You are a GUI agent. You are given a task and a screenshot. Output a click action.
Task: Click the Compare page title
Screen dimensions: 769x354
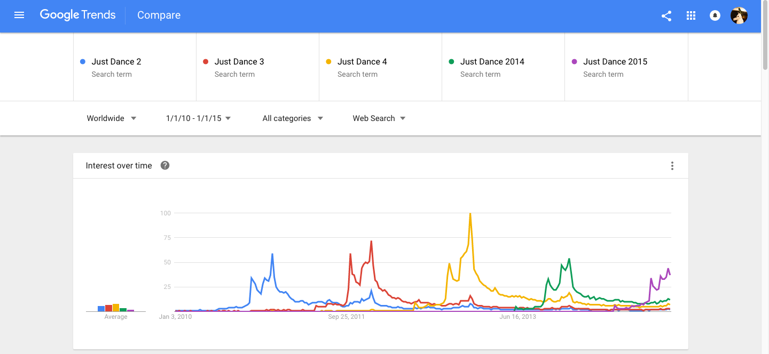(159, 15)
